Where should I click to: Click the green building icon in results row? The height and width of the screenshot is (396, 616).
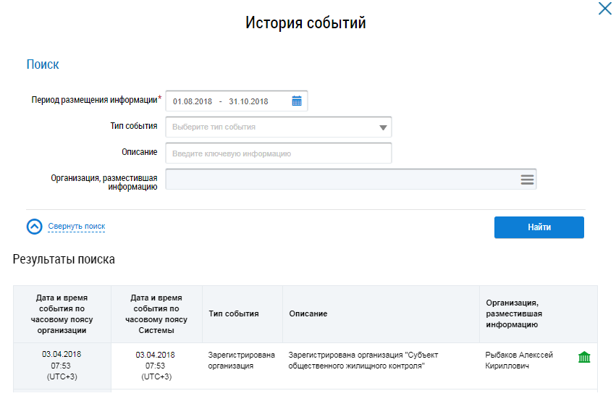(x=584, y=358)
